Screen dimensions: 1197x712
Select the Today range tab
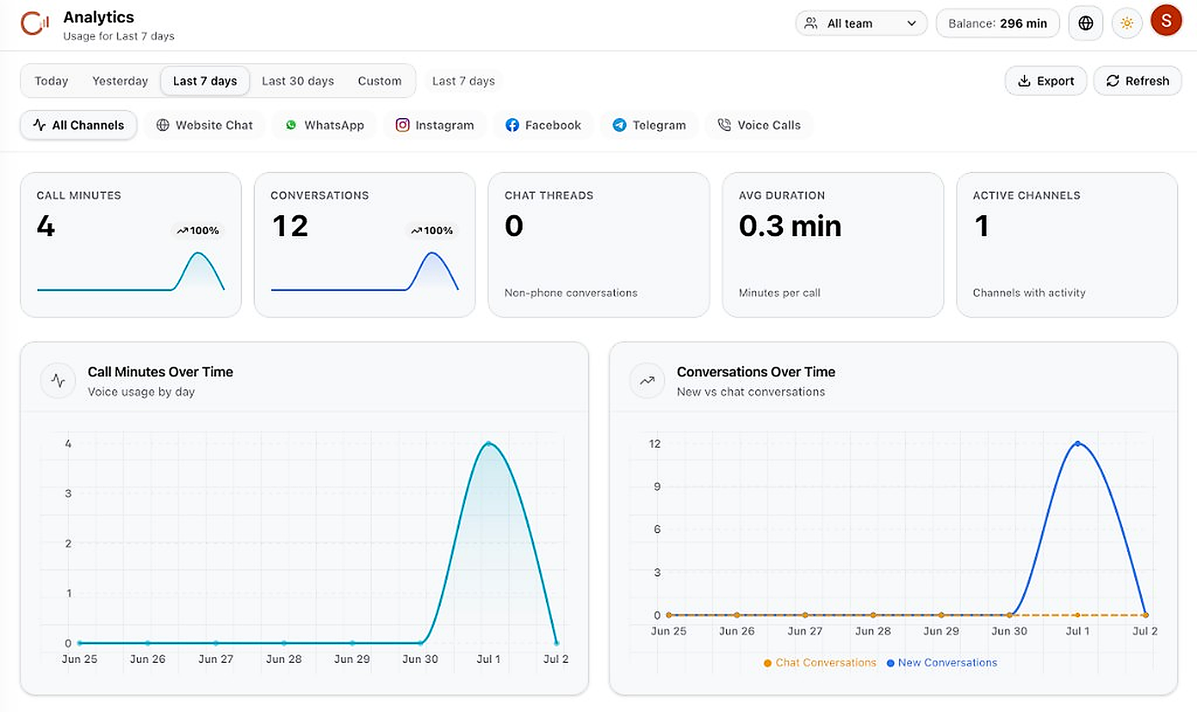(51, 81)
